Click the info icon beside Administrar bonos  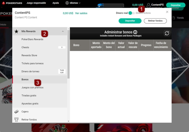(x=135, y=32)
